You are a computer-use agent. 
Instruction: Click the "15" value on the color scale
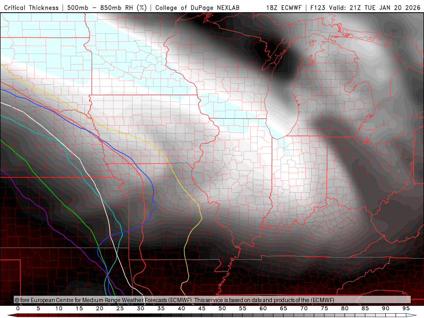tap(79, 308)
